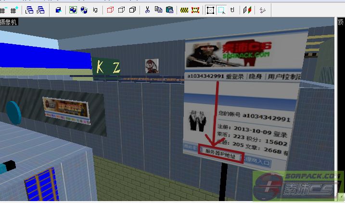Viewport: 345px width, 203px height.
Task: Toggle the 'ig' ignore groups button
Action: click(x=95, y=10)
